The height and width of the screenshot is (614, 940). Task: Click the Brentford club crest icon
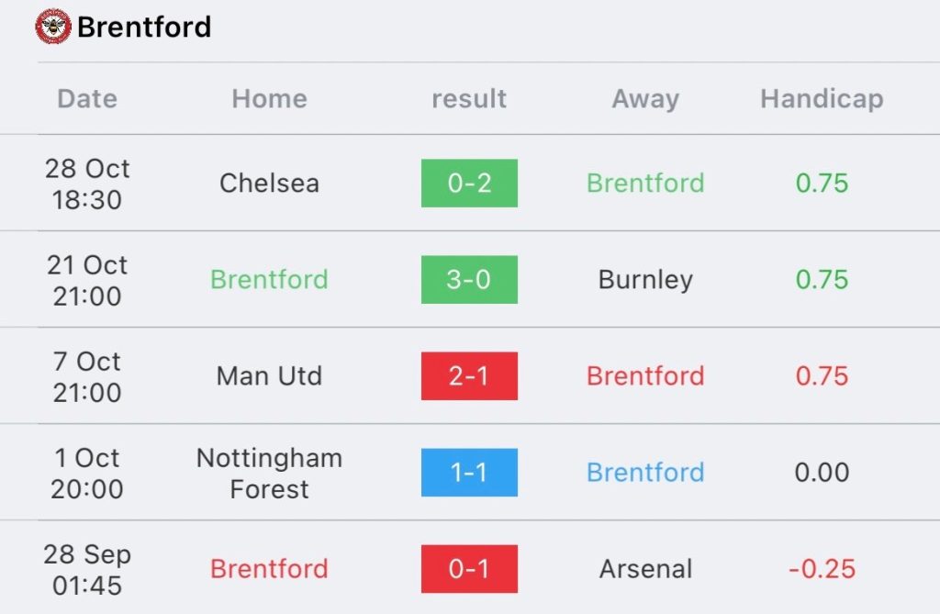53,27
